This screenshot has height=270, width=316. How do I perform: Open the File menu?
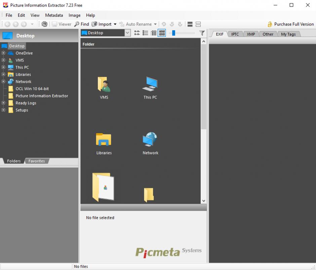coord(9,15)
